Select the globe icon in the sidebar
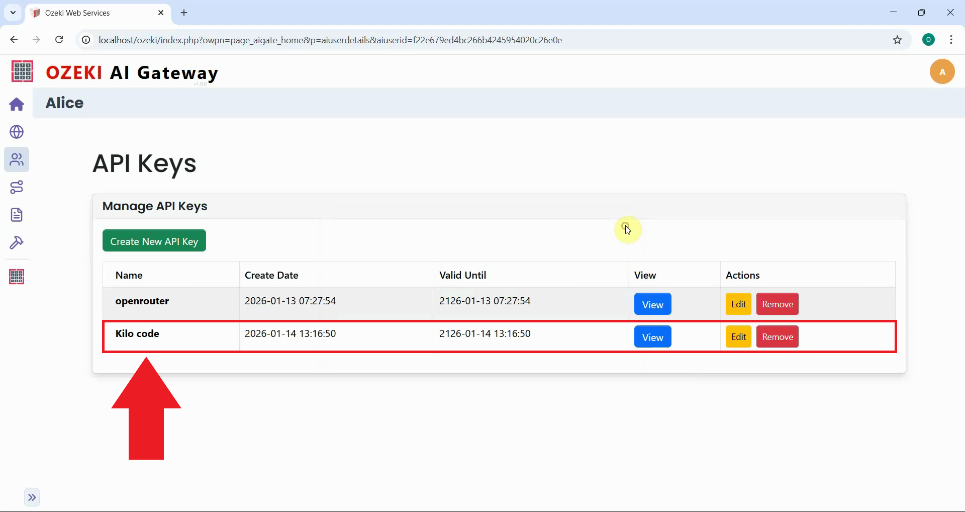 (17, 132)
